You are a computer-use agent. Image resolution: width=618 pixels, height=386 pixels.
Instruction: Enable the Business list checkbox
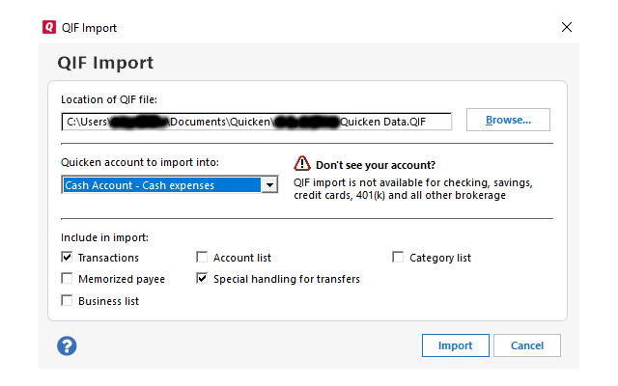click(x=67, y=300)
